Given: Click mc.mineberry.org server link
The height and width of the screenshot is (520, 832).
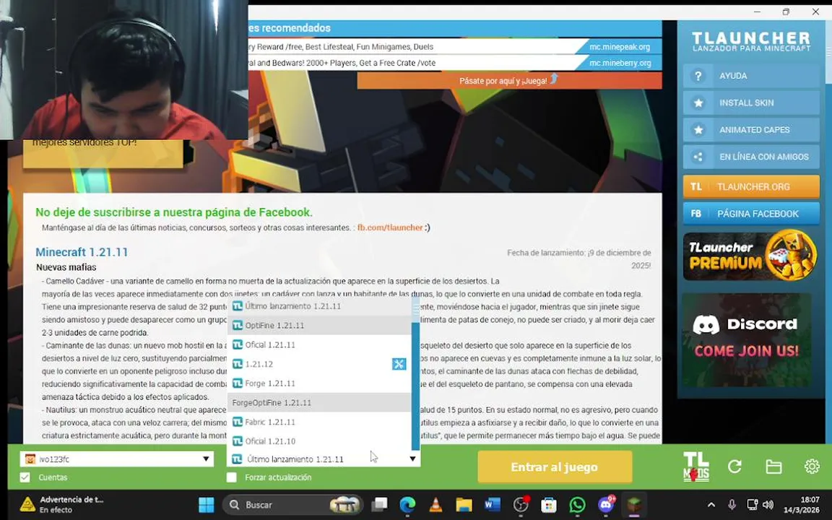Looking at the screenshot, I should click(x=620, y=63).
